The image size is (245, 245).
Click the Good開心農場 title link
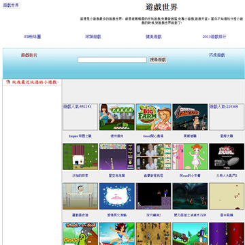(153, 136)
